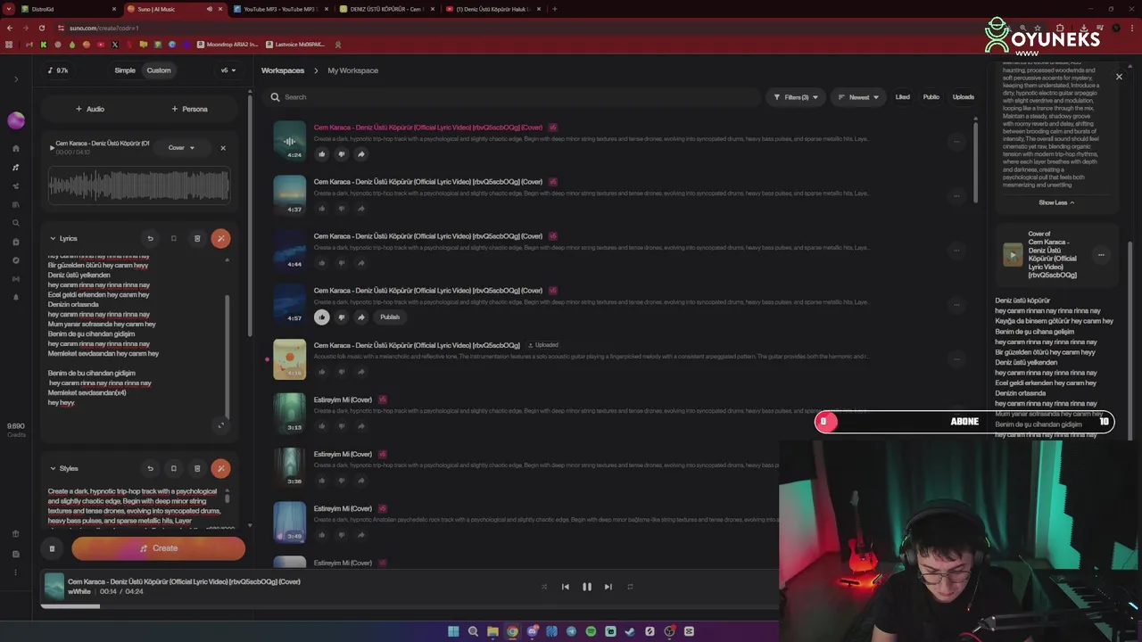
Task: Open the 3:49 Estireyim Mi cover thumbnail
Action: point(289,522)
